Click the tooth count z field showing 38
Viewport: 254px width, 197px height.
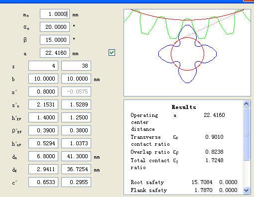[x=76, y=66]
